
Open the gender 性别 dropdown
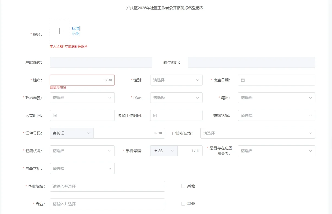coord(176,80)
